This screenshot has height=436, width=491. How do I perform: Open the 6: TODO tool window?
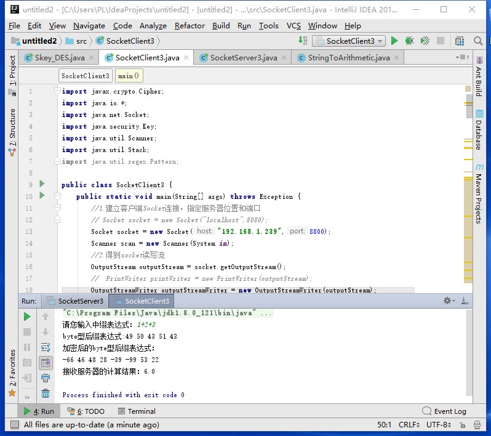point(86,411)
